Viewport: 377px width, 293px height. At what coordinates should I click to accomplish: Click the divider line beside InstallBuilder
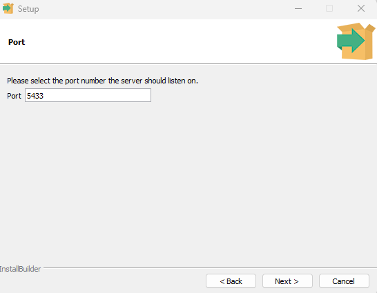tap(210, 267)
